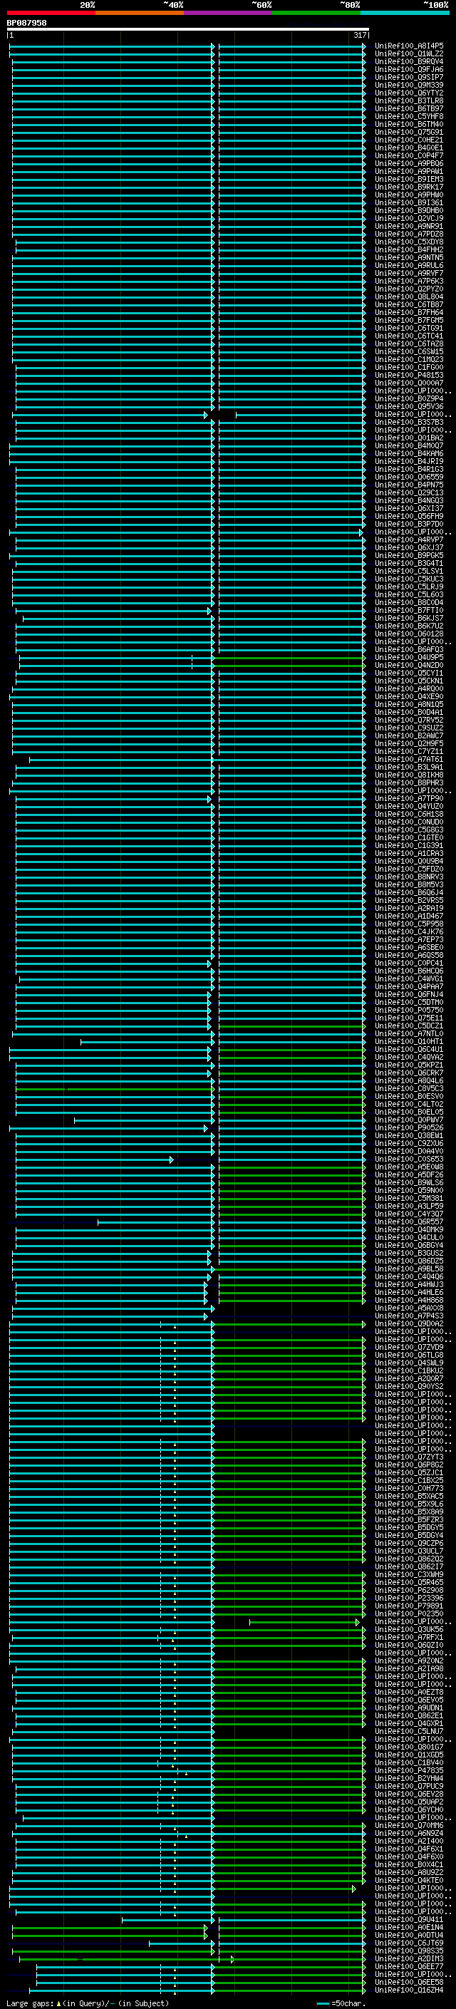Select label UniRef100_P48153
The height and width of the screenshot is (2009, 456).
[x=409, y=375]
